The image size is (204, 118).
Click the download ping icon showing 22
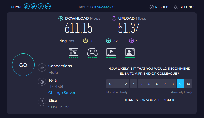109,41
